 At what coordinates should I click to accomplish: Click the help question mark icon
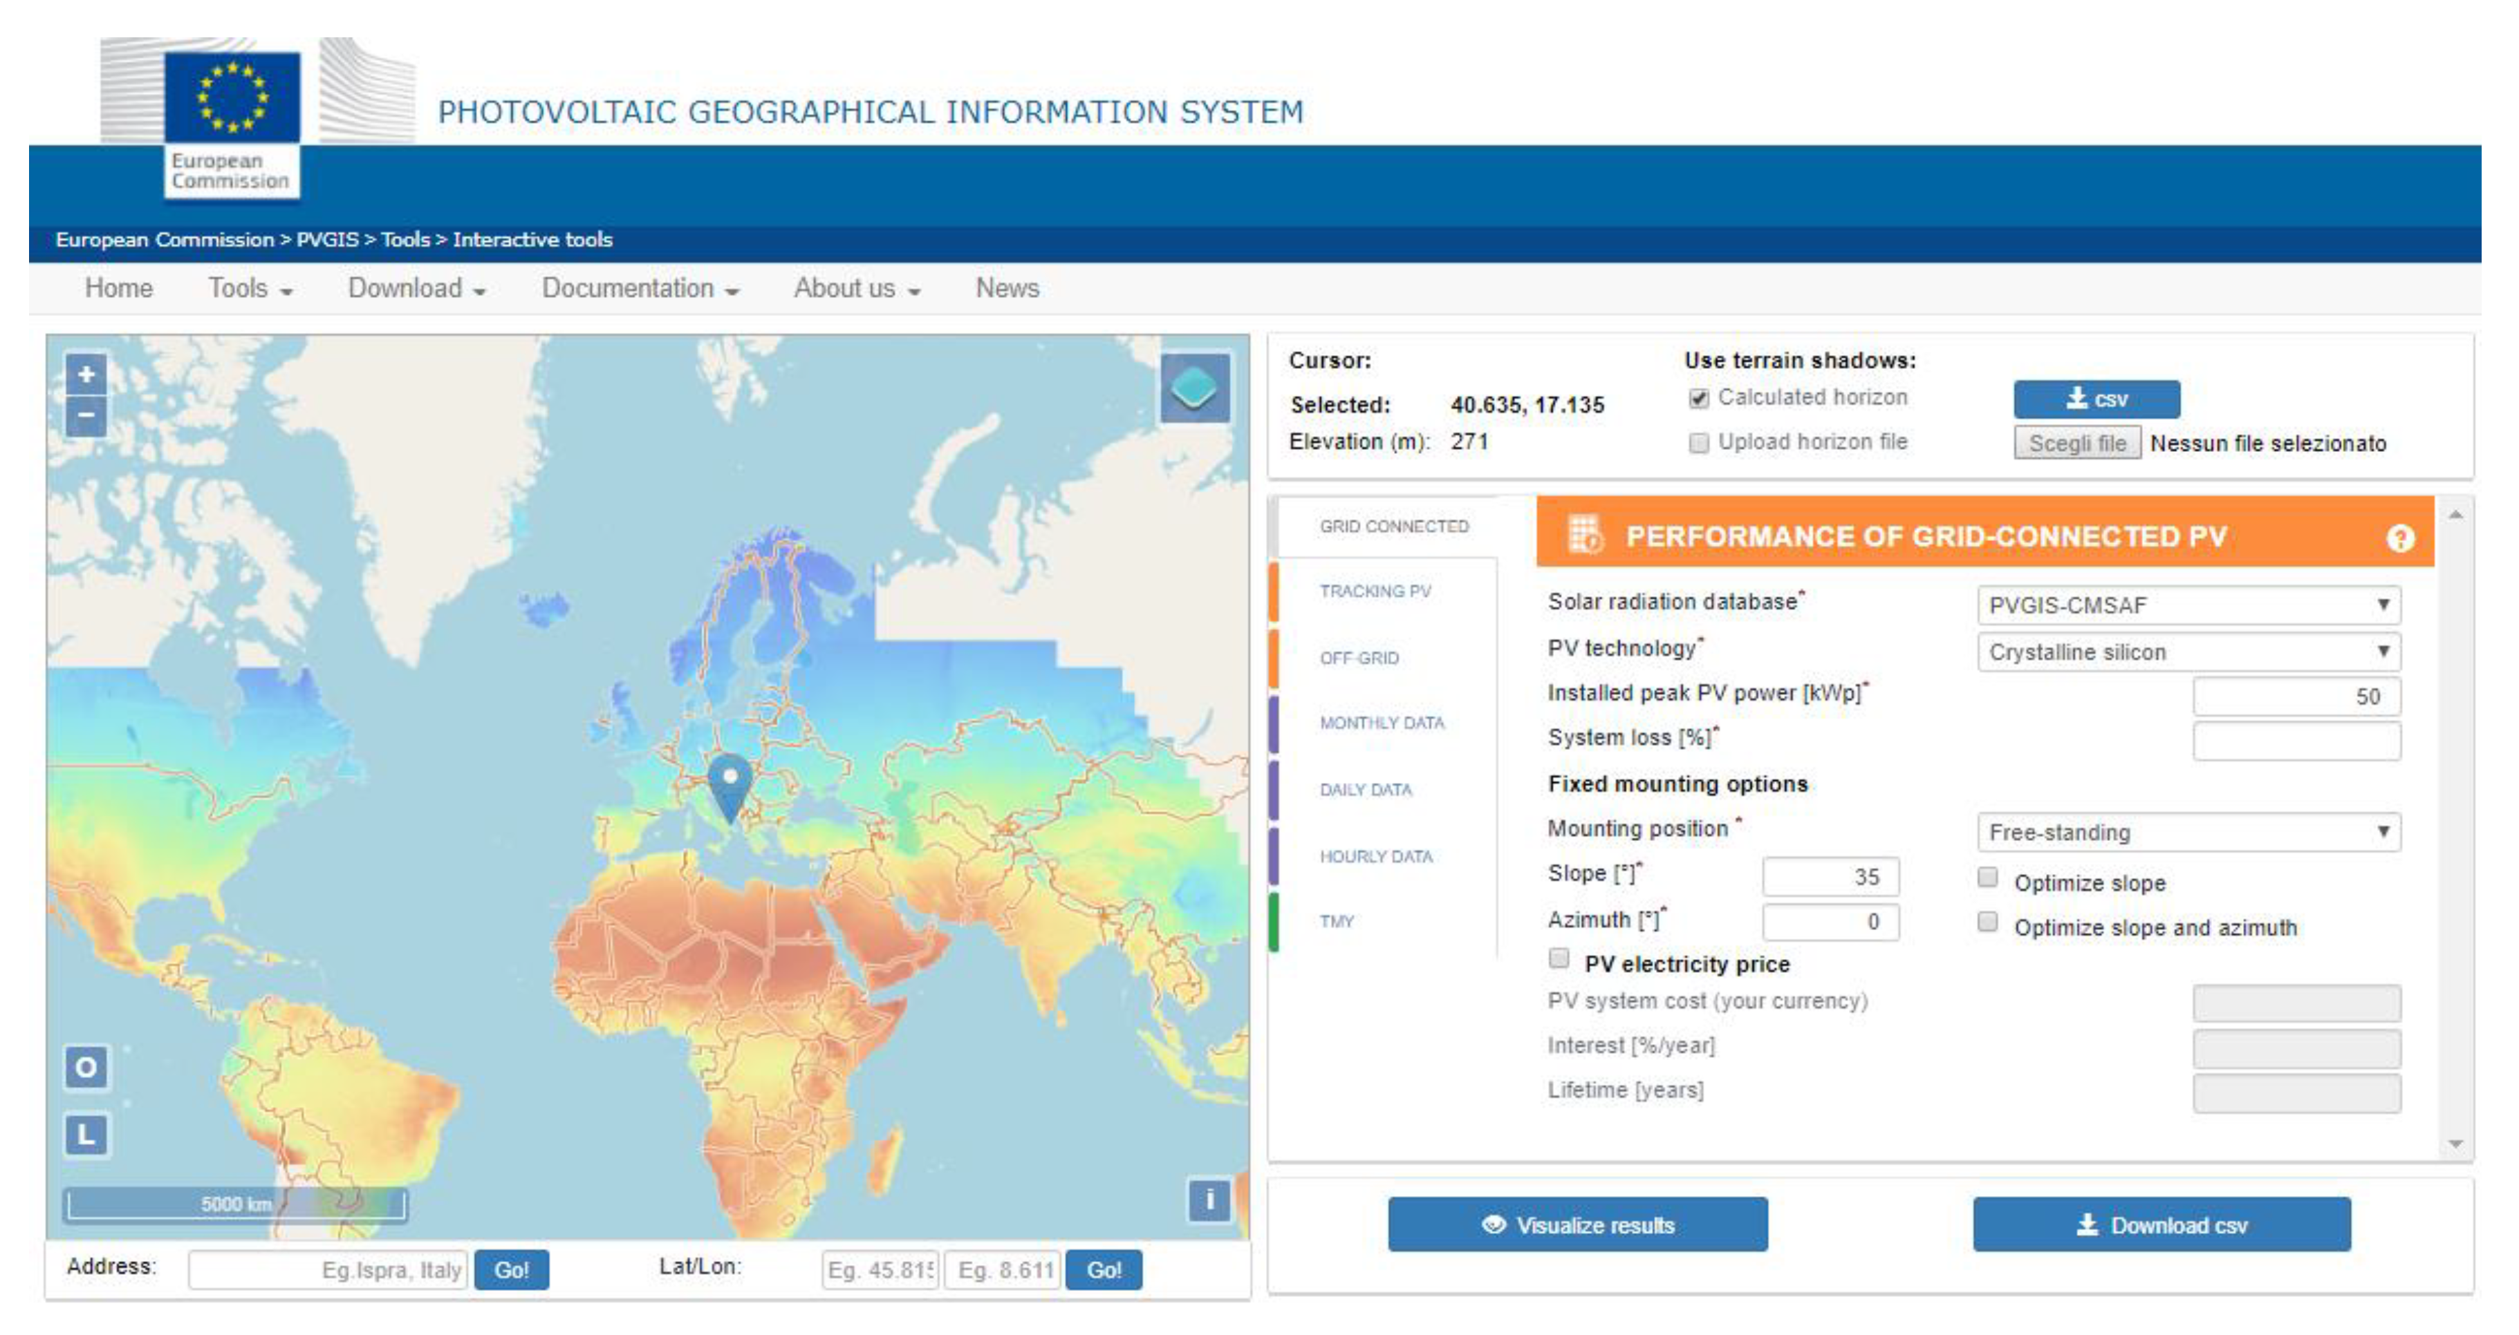tap(2399, 538)
